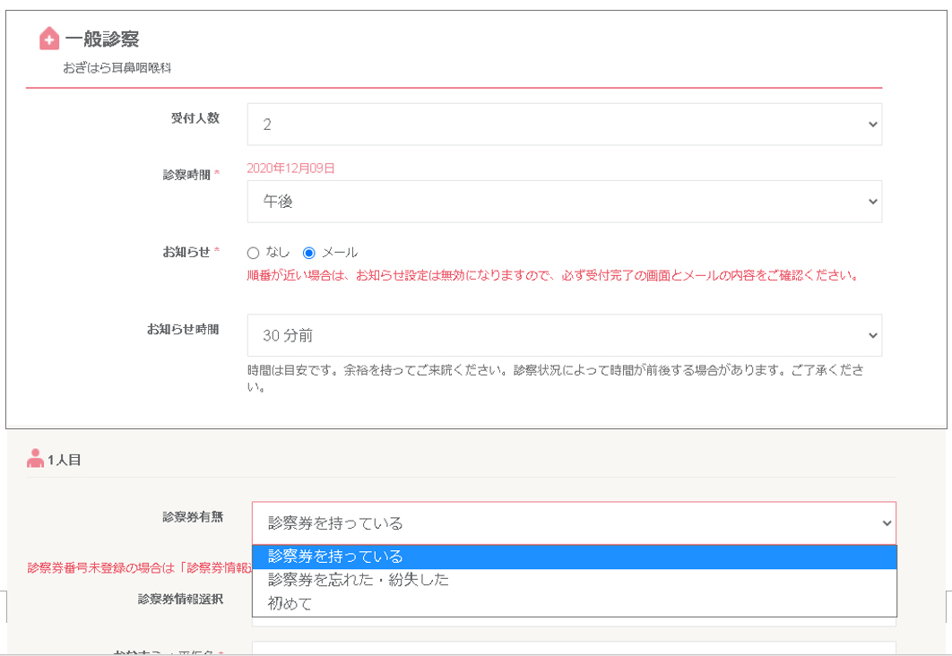This screenshot has height=656, width=952.
Task: Choose 診察券を持っている from the open list
Action: (x=574, y=557)
